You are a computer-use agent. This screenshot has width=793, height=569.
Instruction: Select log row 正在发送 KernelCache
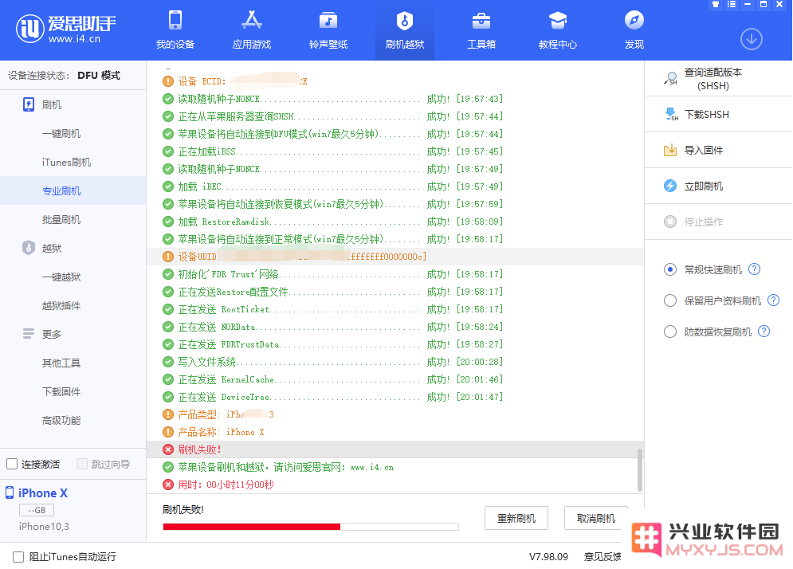click(x=395, y=379)
